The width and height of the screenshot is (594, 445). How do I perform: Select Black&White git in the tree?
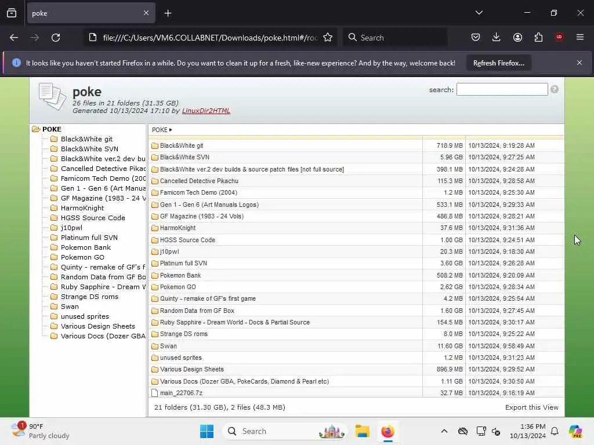87,139
